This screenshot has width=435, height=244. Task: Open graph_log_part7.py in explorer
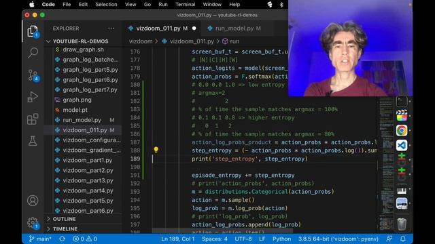[x=83, y=89]
